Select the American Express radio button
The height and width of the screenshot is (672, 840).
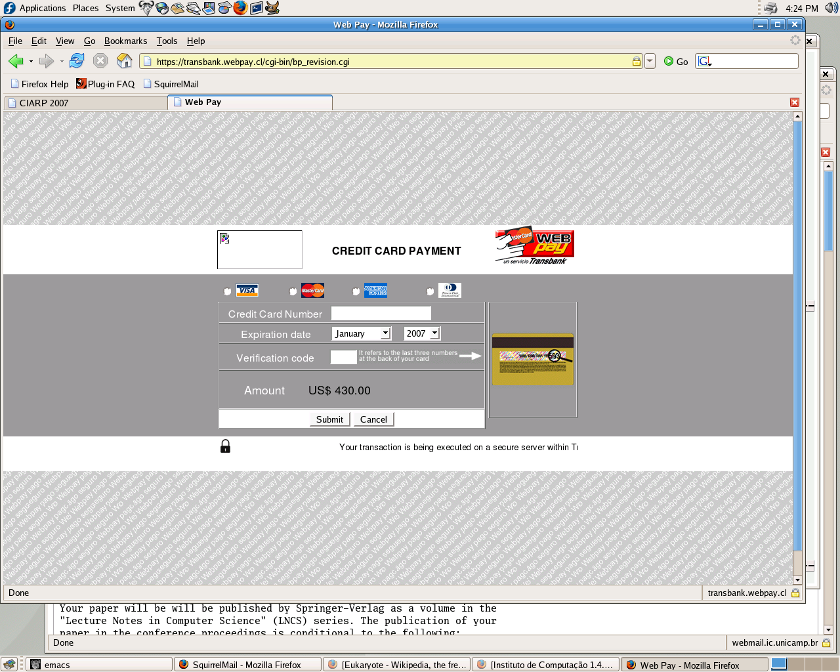tap(356, 291)
